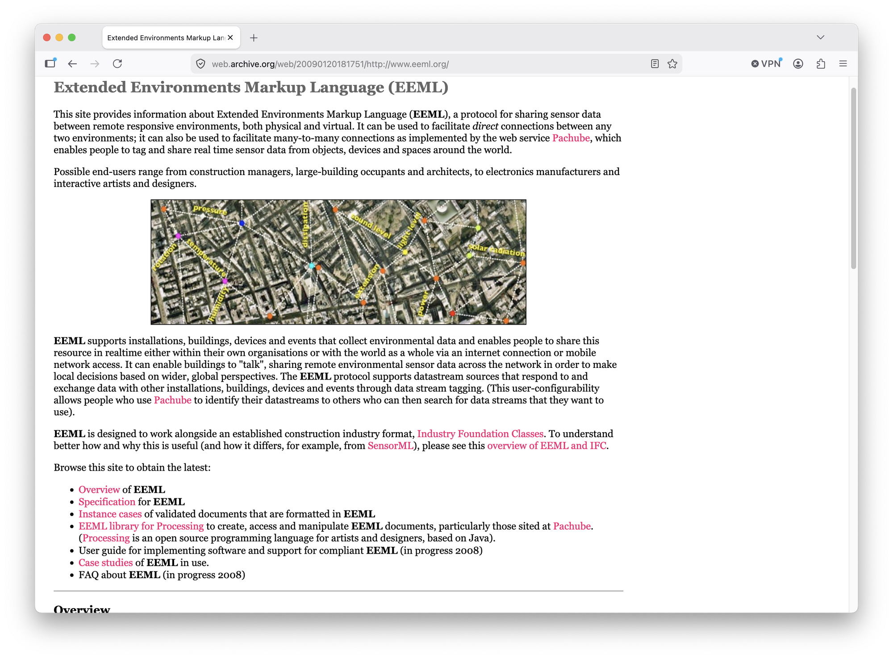Click the aerial sensor map image
This screenshot has width=893, height=659.
click(338, 262)
